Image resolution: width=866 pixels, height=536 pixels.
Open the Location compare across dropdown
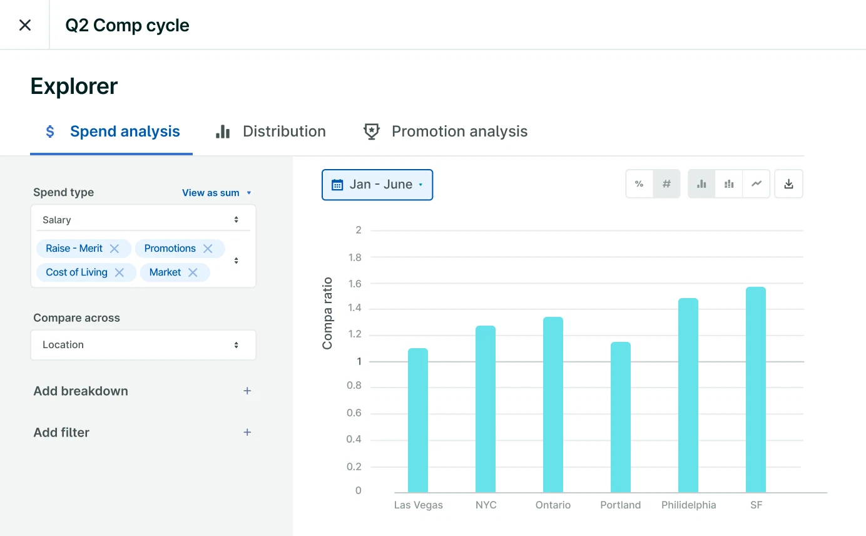point(143,345)
